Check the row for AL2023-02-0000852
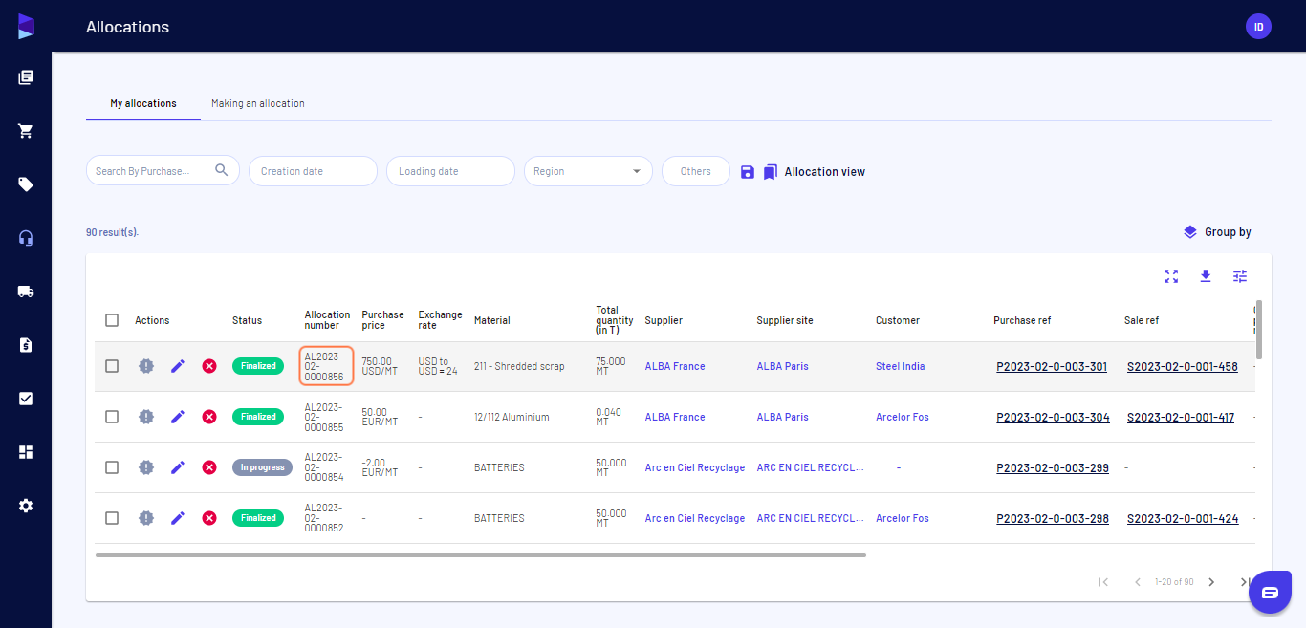This screenshot has width=1306, height=628. pos(112,518)
